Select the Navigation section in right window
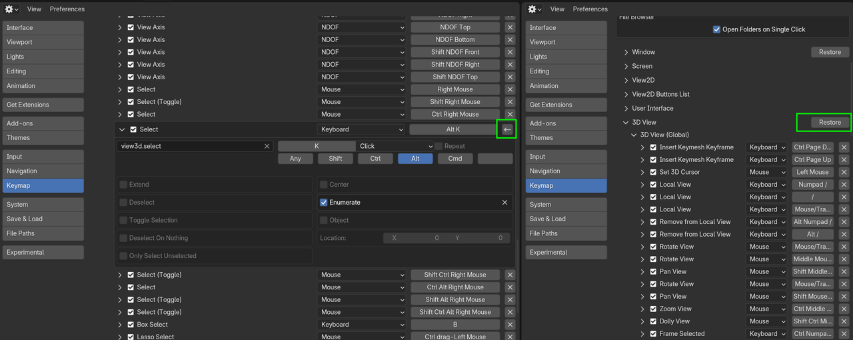The image size is (853, 340). click(x=566, y=171)
